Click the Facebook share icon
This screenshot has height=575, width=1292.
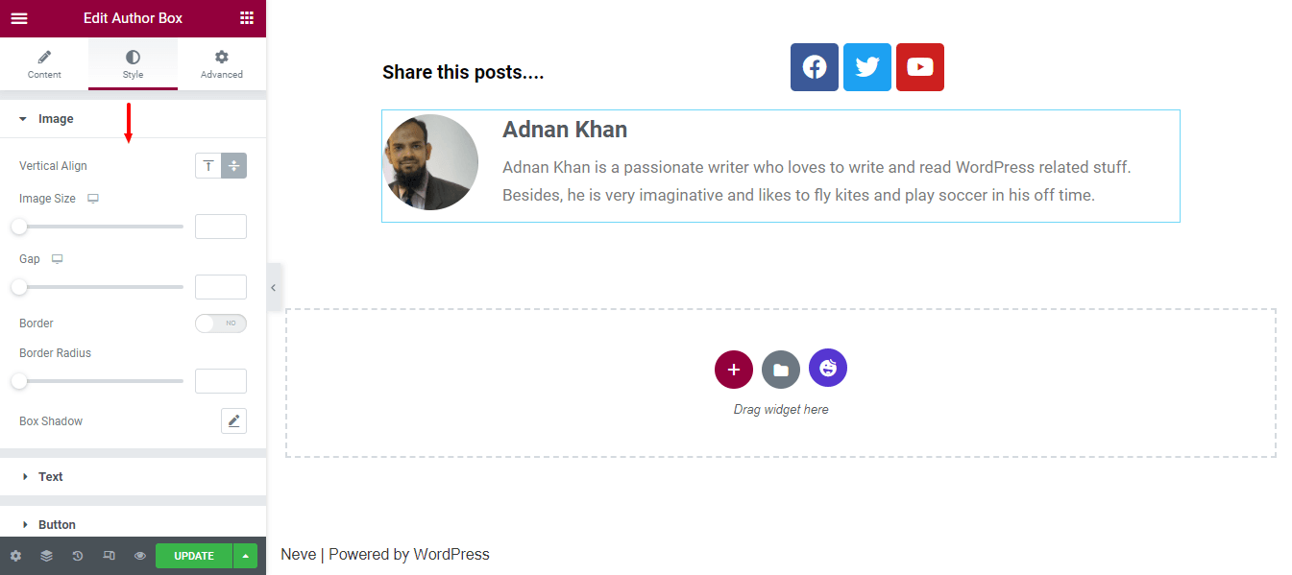(815, 67)
